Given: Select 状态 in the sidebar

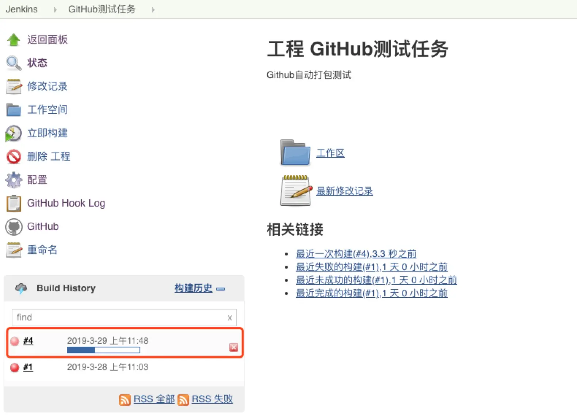Looking at the screenshot, I should tap(37, 63).
